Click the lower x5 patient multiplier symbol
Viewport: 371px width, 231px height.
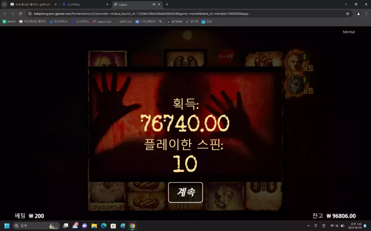(x=299, y=85)
